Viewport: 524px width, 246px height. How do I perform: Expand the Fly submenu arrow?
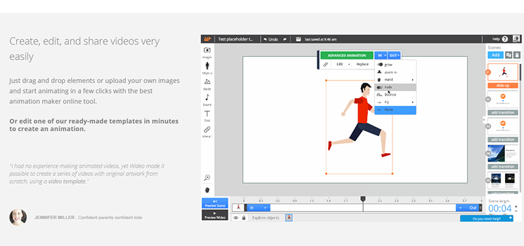413,102
